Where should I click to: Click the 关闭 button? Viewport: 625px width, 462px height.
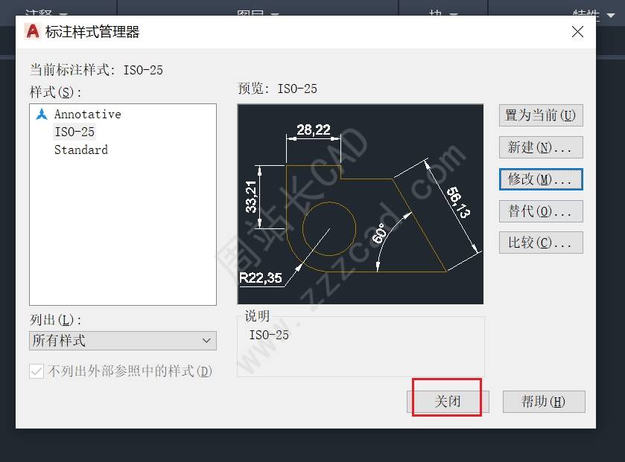[x=448, y=402]
